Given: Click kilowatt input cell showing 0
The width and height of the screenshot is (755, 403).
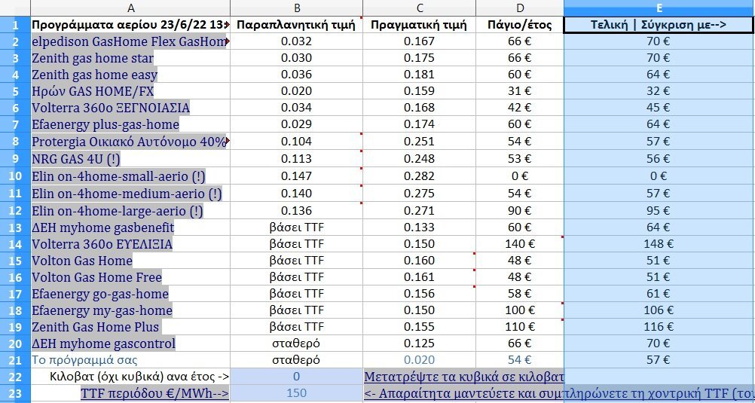Looking at the screenshot, I should click(x=297, y=377).
